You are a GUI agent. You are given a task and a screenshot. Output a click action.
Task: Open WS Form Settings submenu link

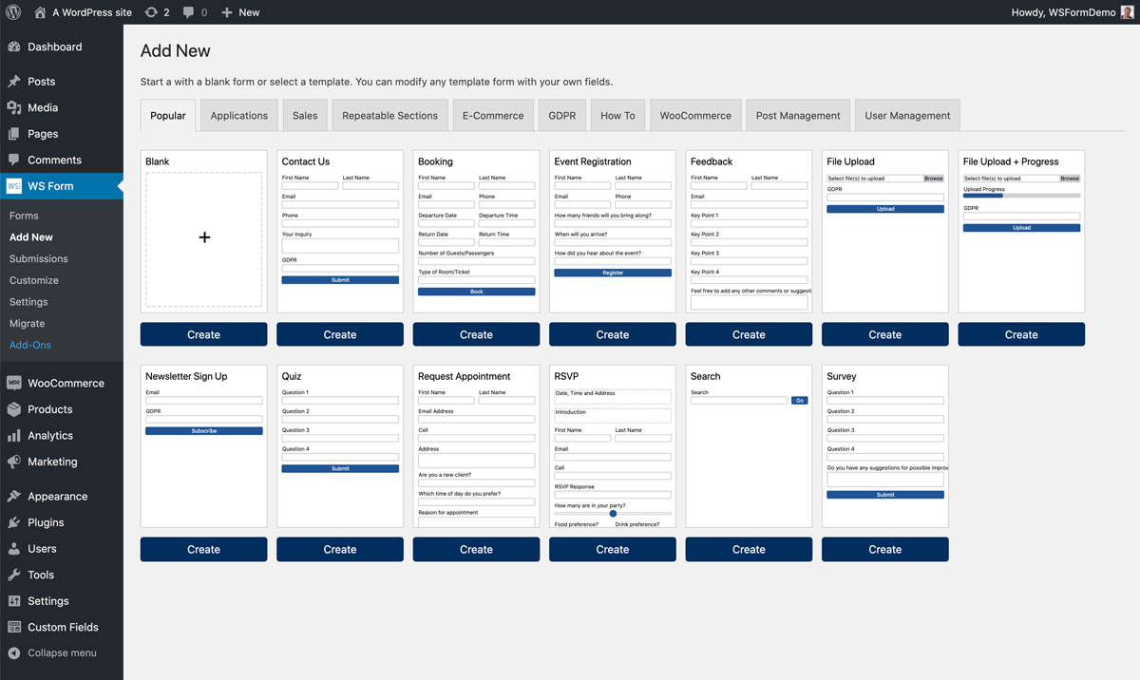pos(28,302)
